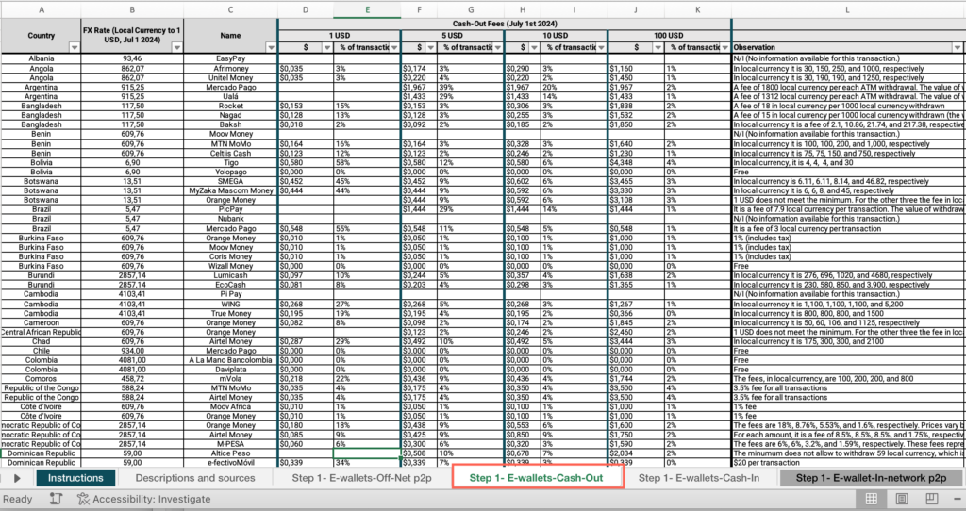966x511 pixels.
Task: Select the Chad country cell
Action: coord(42,341)
